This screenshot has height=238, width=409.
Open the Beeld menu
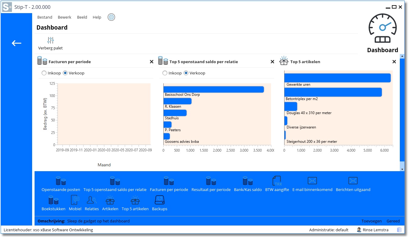click(x=82, y=17)
